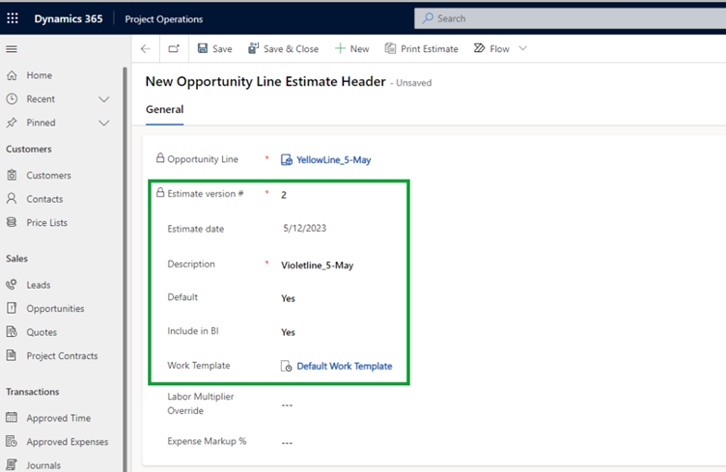Expand the Flow dropdown chevron
This screenshot has width=726, height=472.
point(522,48)
